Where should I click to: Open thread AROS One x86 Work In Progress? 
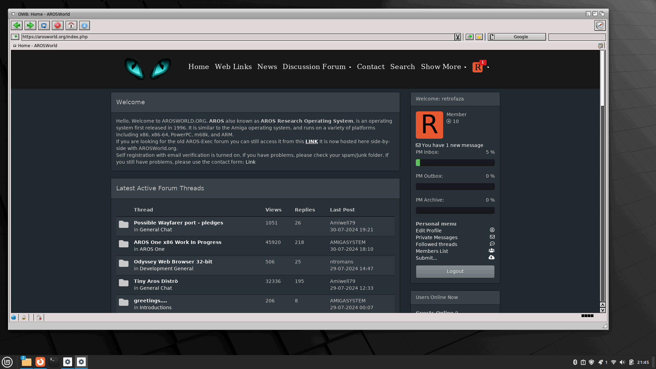pos(178,242)
